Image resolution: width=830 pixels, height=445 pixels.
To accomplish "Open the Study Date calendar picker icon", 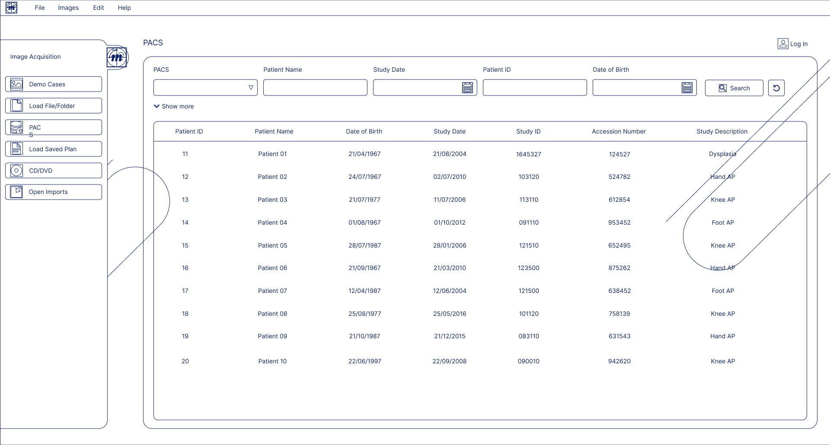I will coord(467,87).
